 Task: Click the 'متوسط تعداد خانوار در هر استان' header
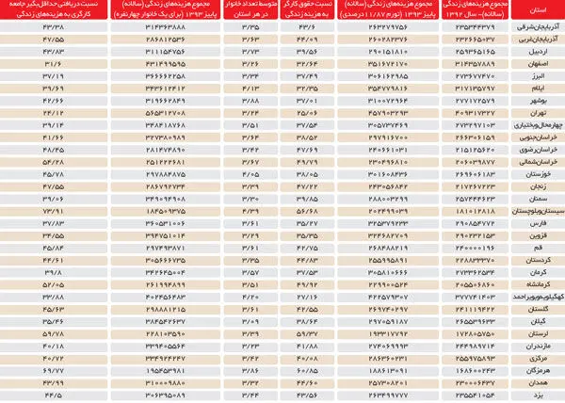[x=250, y=9]
